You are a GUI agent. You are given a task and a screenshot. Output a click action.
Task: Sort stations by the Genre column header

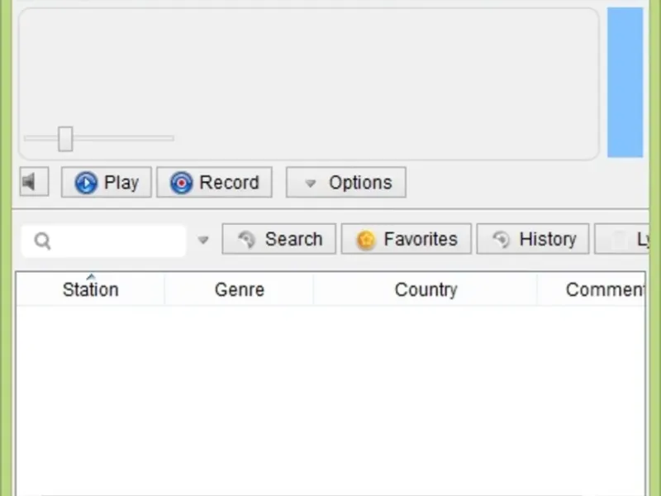240,290
